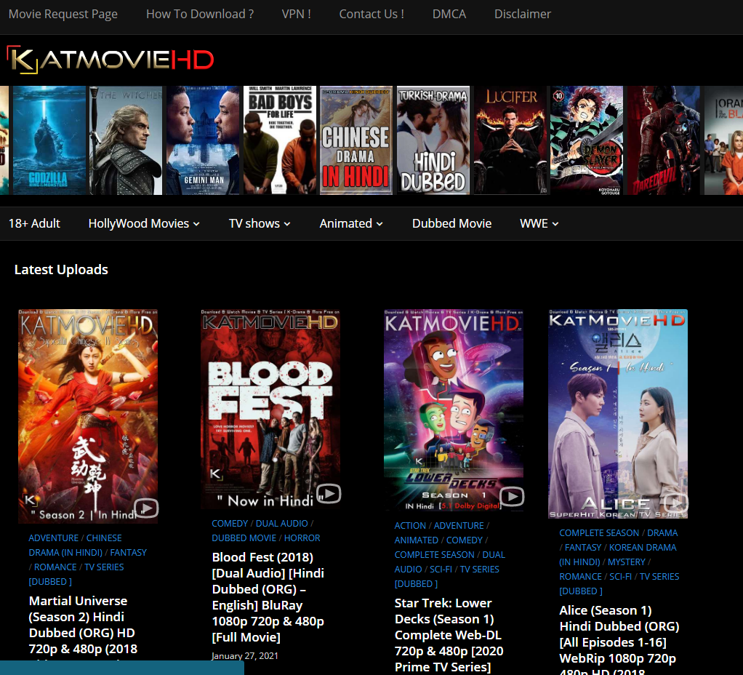This screenshot has width=743, height=675.
Task: Click the MYSTERY tag under Alice
Action: [627, 562]
